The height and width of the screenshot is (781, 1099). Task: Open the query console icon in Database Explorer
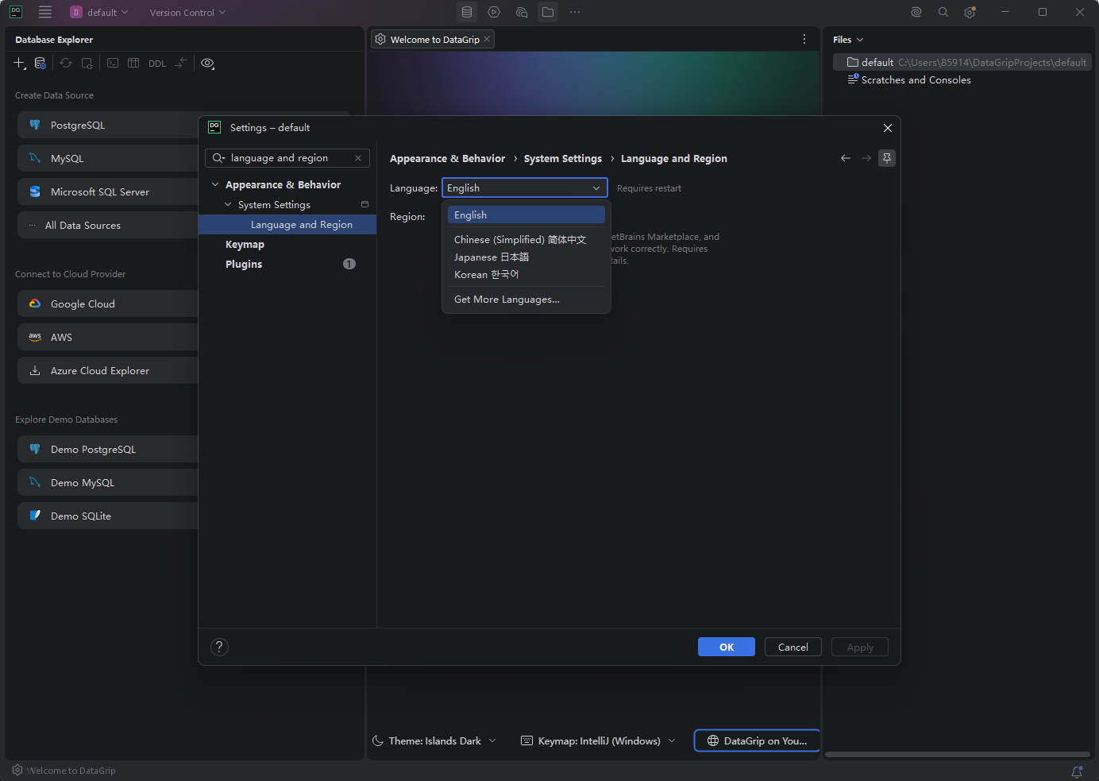pos(113,64)
